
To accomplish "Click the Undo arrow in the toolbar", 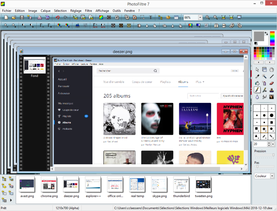I will coord(58,18).
